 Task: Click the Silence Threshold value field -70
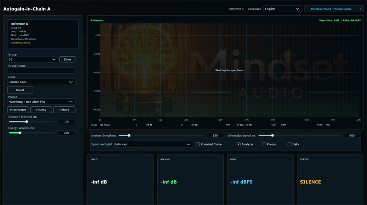[x=66, y=122]
